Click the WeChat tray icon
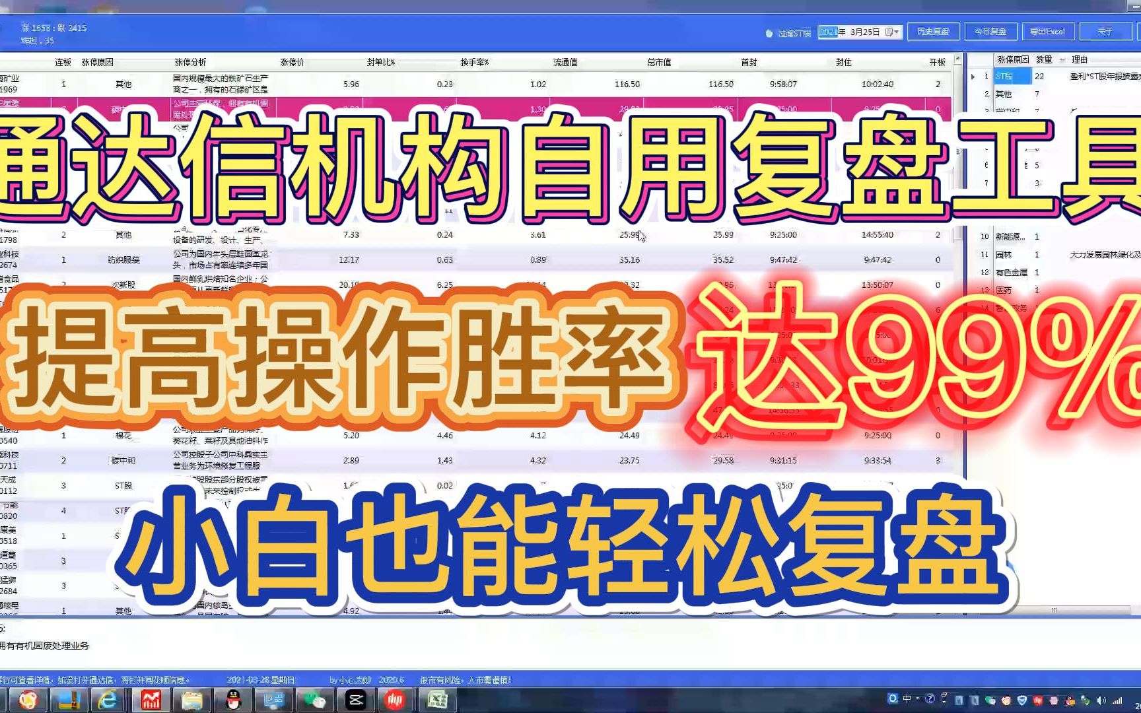The width and height of the screenshot is (1141, 713). coord(990,700)
